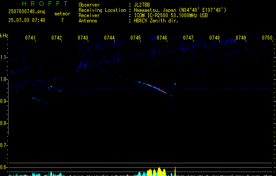This screenshot has width=276, height=176.
Task: Click the 0.9 kHz axis label
Action: (4, 101)
